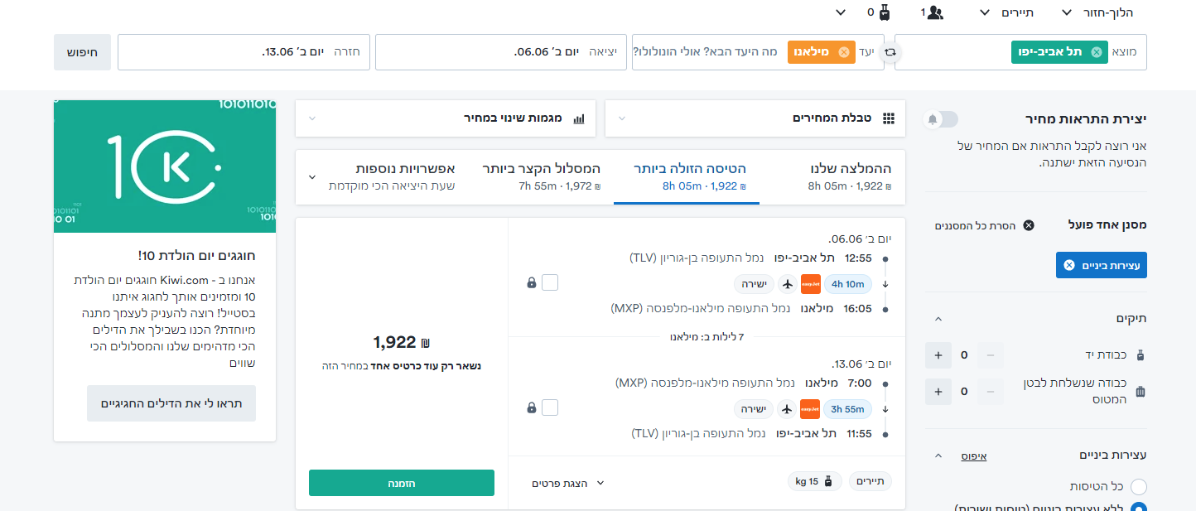Select the all flights radio option
The image size is (1196, 511).
pyautogui.click(x=1139, y=487)
